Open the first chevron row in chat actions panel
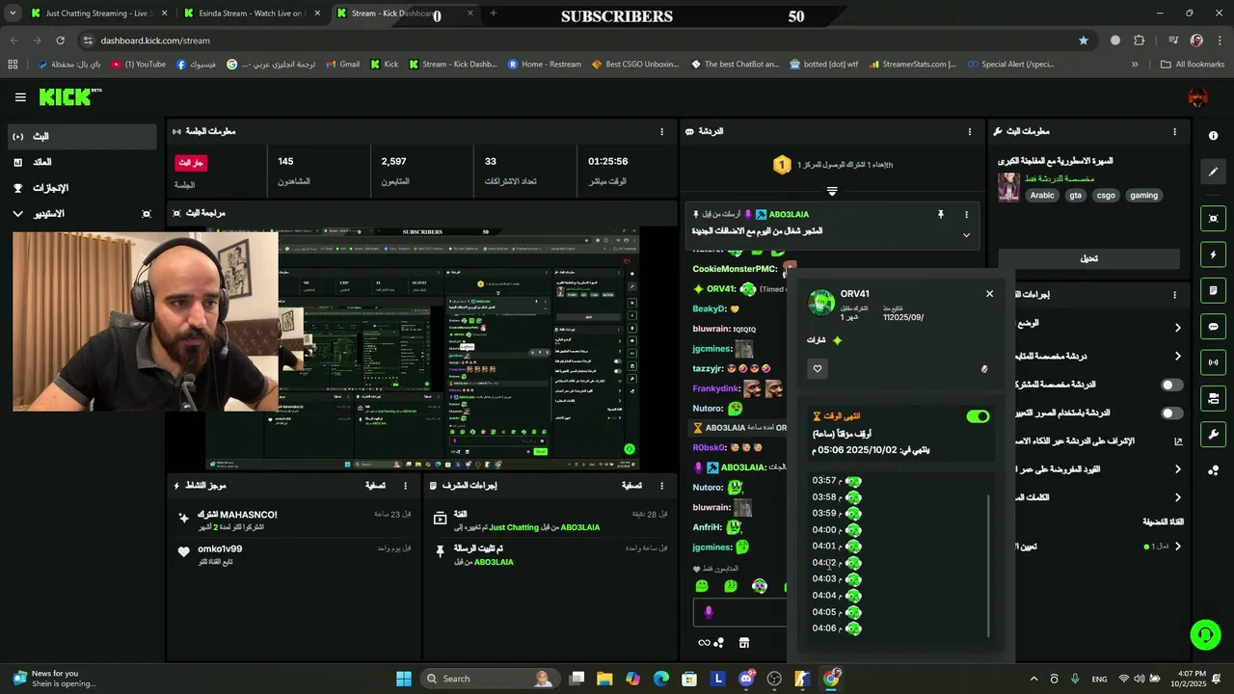Viewport: 1234px width, 694px height. (1177, 328)
